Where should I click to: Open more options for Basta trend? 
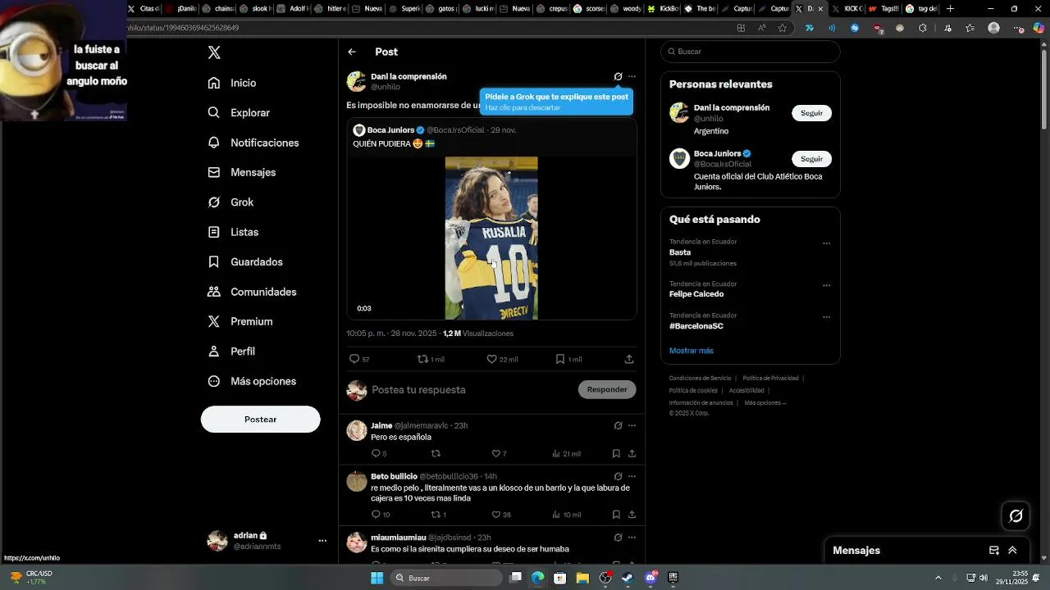click(x=826, y=243)
